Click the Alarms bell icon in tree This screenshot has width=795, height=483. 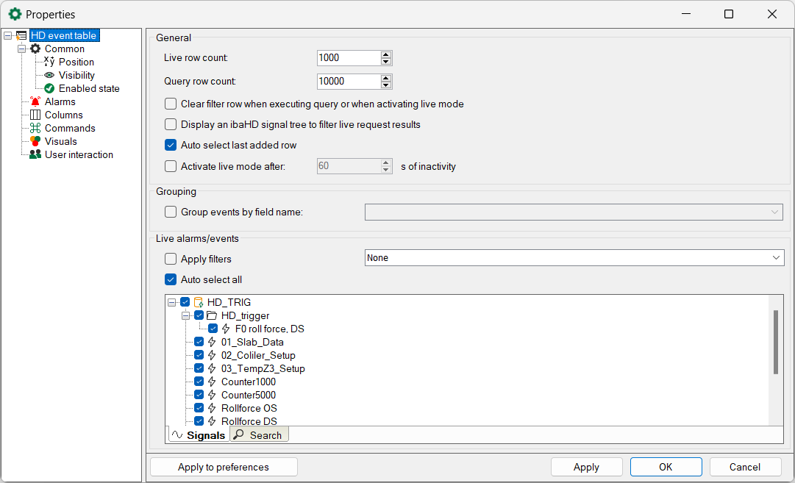pos(35,101)
